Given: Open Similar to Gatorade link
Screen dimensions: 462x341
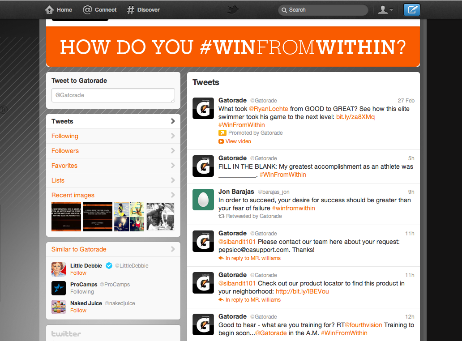Looking at the screenshot, I should coord(79,249).
